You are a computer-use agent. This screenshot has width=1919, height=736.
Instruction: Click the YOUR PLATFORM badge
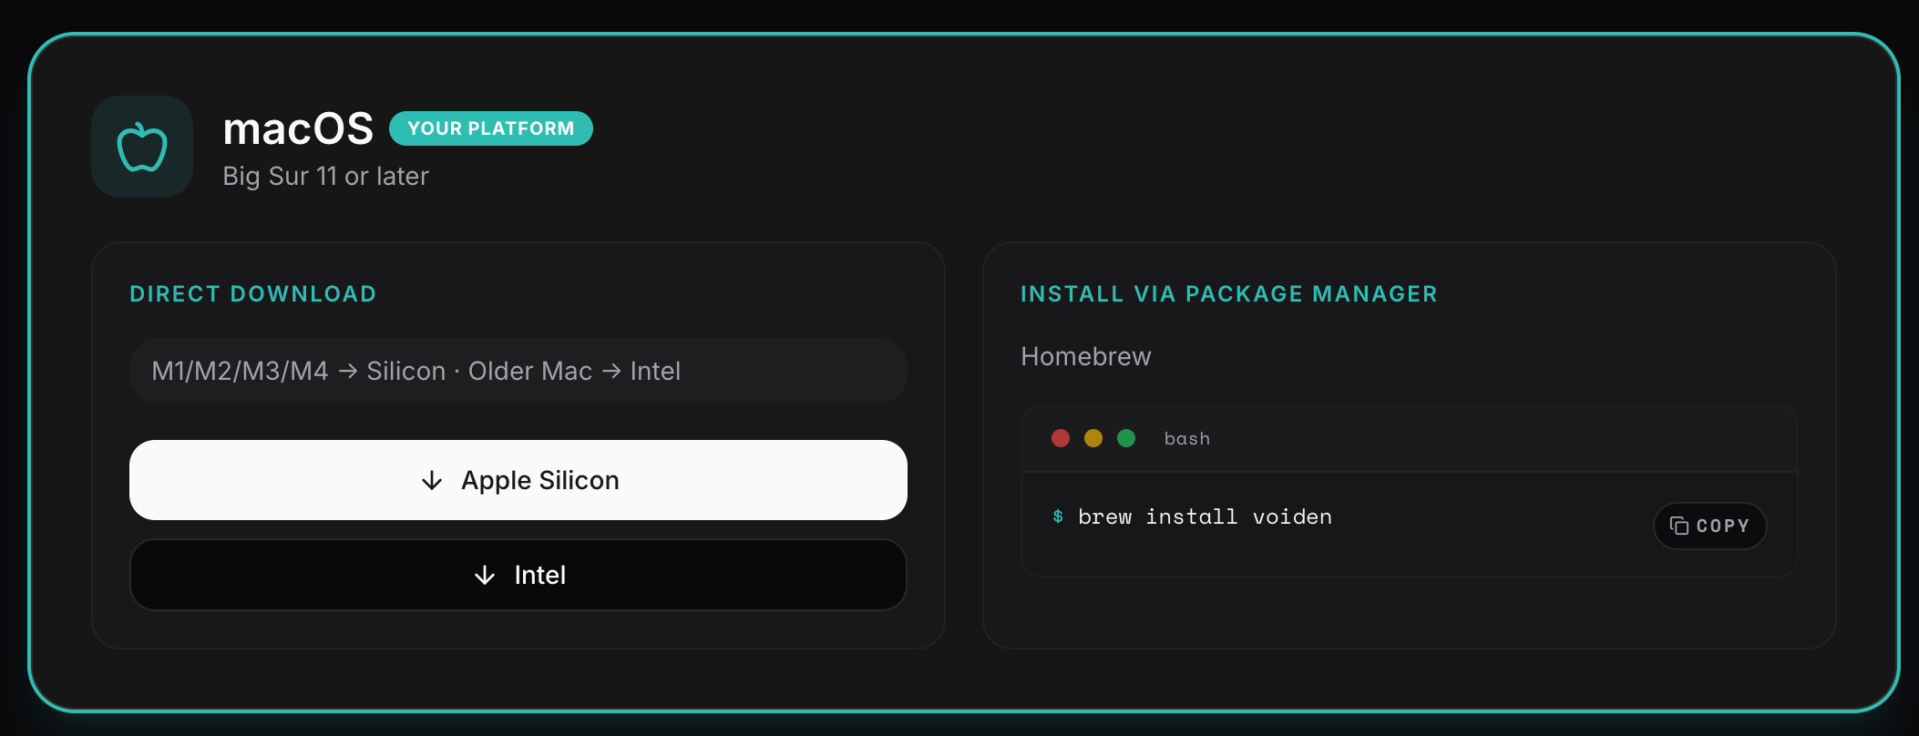click(491, 128)
